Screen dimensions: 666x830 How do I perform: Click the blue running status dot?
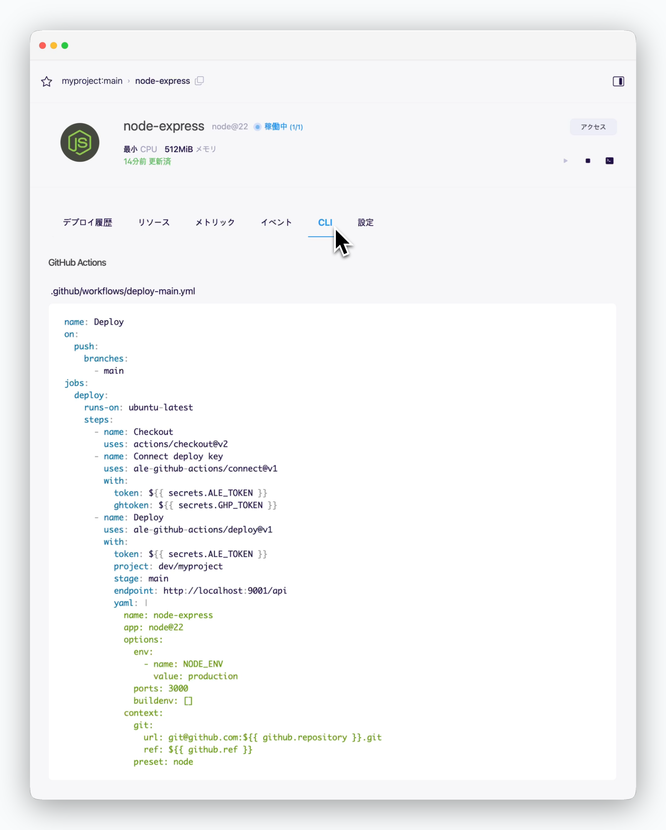[x=257, y=127]
